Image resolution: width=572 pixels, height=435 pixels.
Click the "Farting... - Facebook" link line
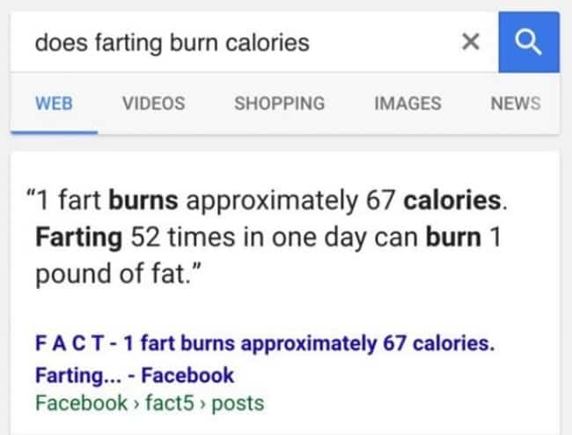coord(135,375)
